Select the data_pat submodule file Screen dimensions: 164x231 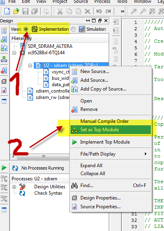[x=61, y=85]
